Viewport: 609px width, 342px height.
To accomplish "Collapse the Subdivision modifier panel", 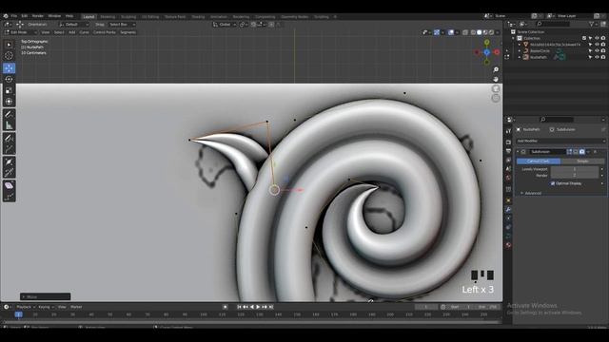I will tap(518, 152).
